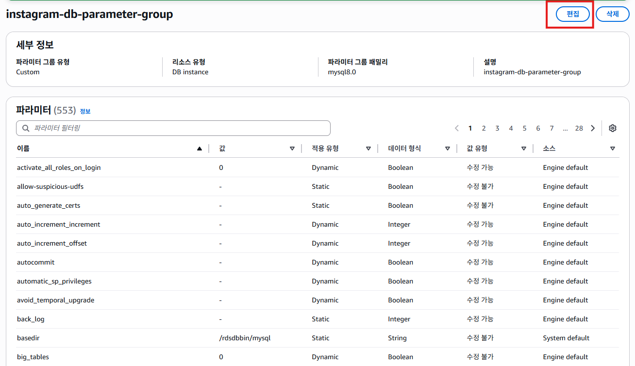The height and width of the screenshot is (366, 635).
Task: Open table preferences gear icon
Action: point(613,128)
